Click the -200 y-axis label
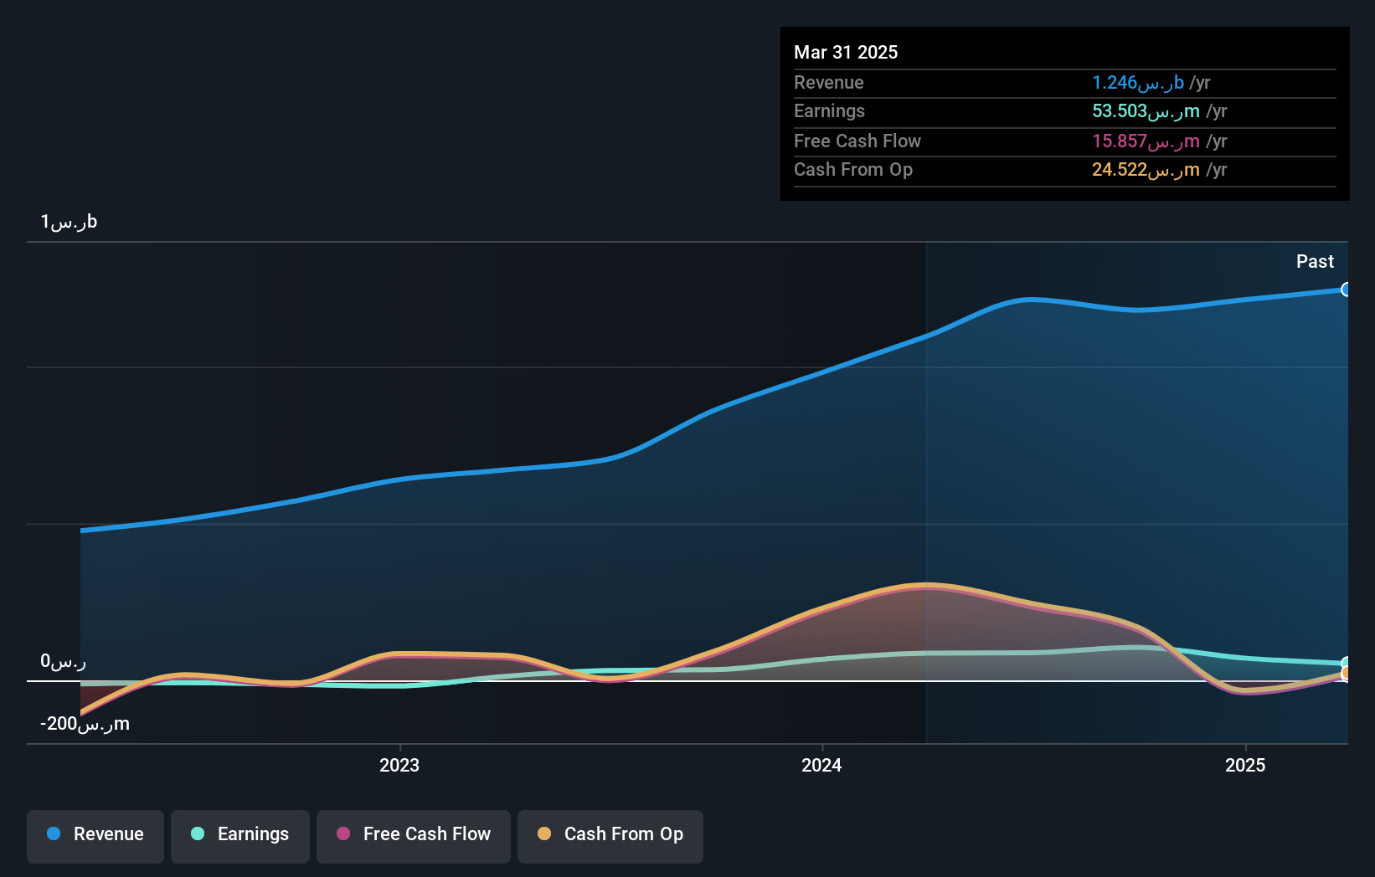 pos(85,724)
